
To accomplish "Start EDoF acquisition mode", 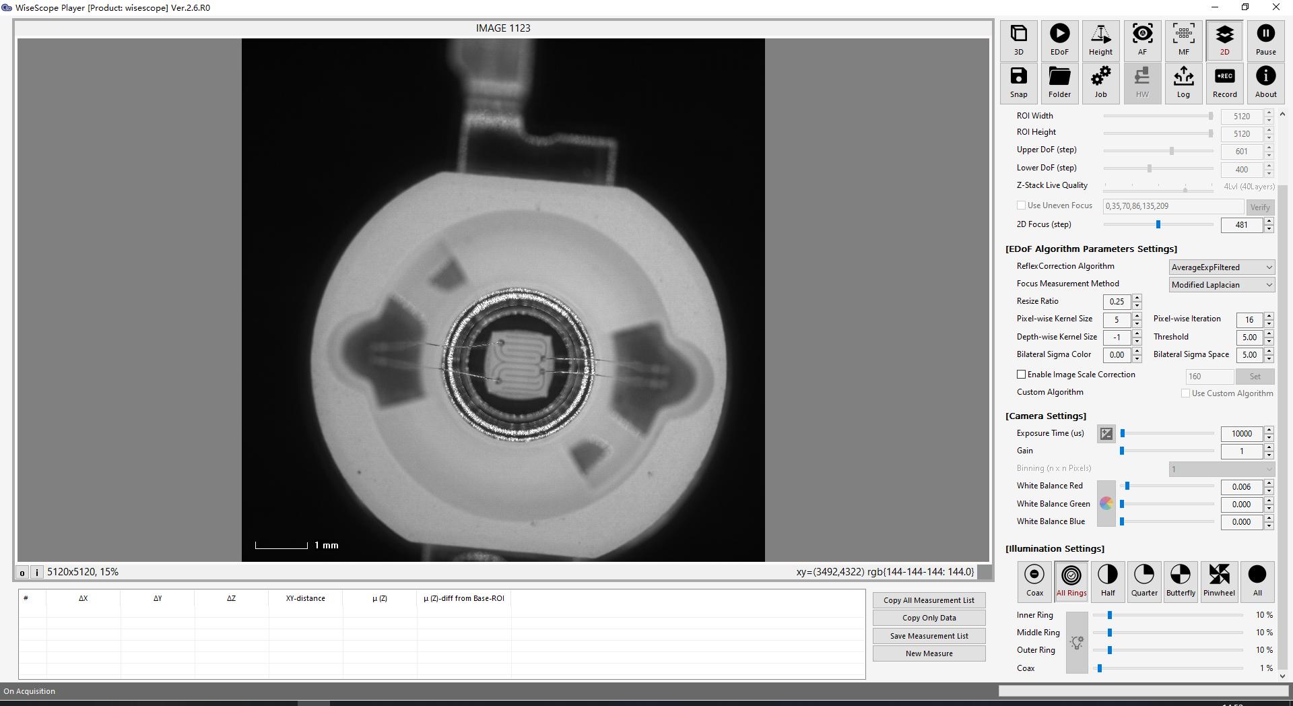I will 1059,40.
